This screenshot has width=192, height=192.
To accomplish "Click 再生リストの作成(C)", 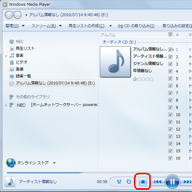I will point(86,26).
